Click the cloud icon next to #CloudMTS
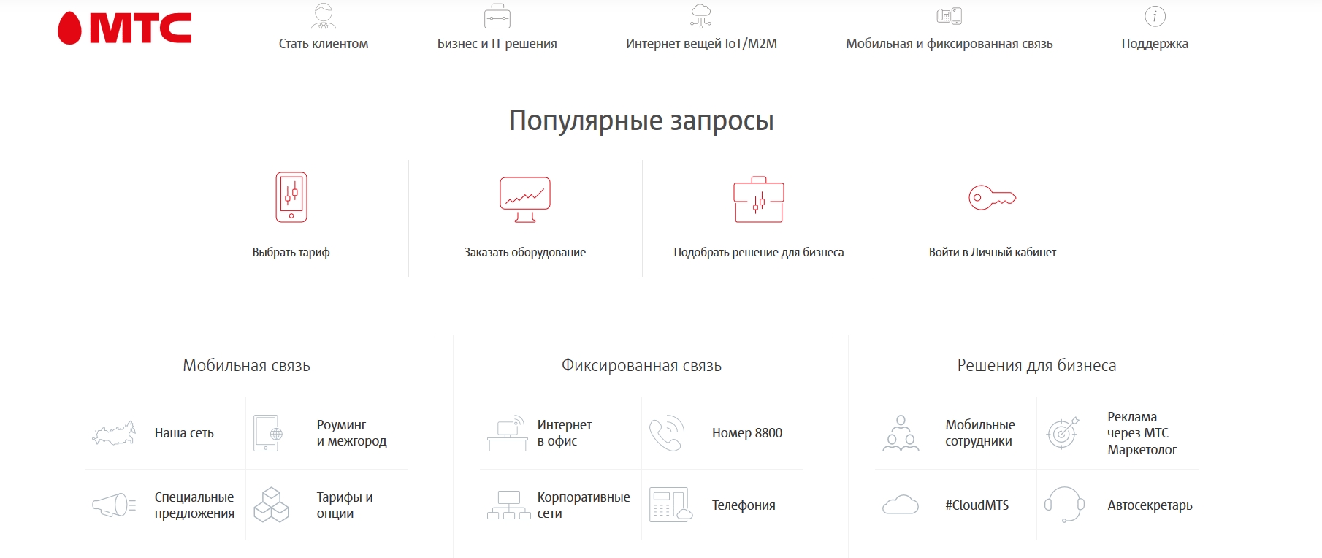Viewport: 1322px width, 558px height. (x=901, y=505)
